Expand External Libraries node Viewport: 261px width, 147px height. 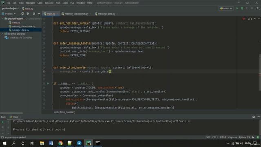pyautogui.click(x=2, y=34)
